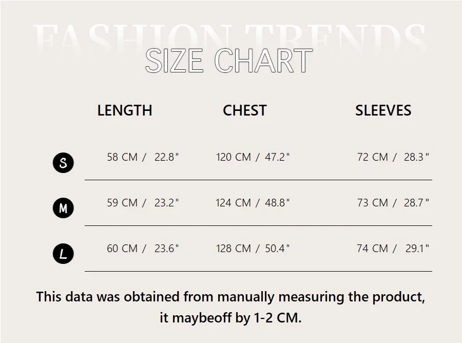Screen dimensions: 462x343
Task: Select the 60 CM length value
Action: coord(122,249)
